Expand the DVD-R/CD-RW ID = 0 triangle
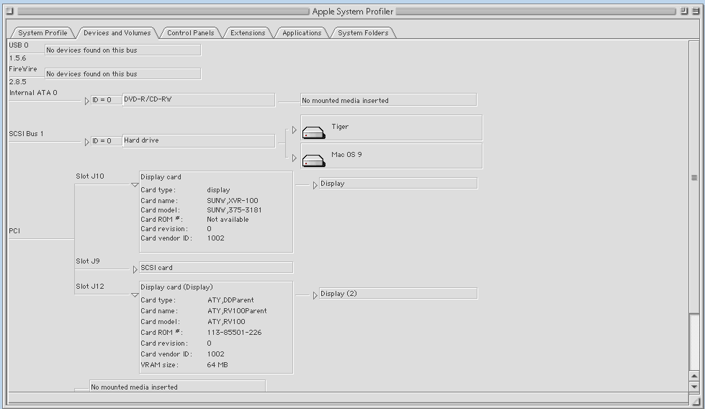This screenshot has height=409, width=705. 87,101
